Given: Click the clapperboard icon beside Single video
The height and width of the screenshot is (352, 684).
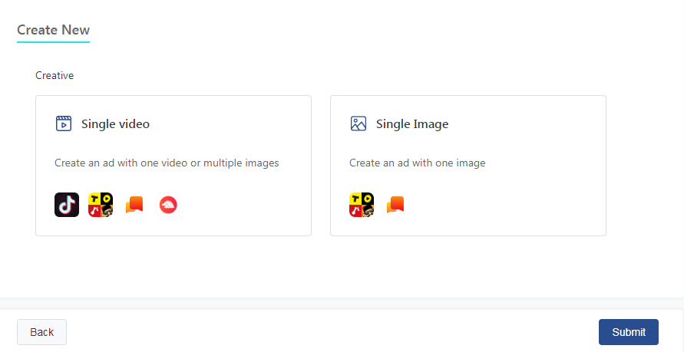Looking at the screenshot, I should (64, 123).
